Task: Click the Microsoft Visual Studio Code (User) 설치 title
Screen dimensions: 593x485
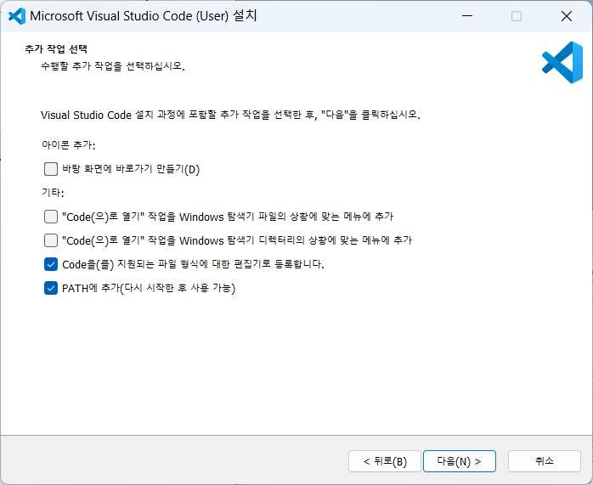Action: coord(144,16)
